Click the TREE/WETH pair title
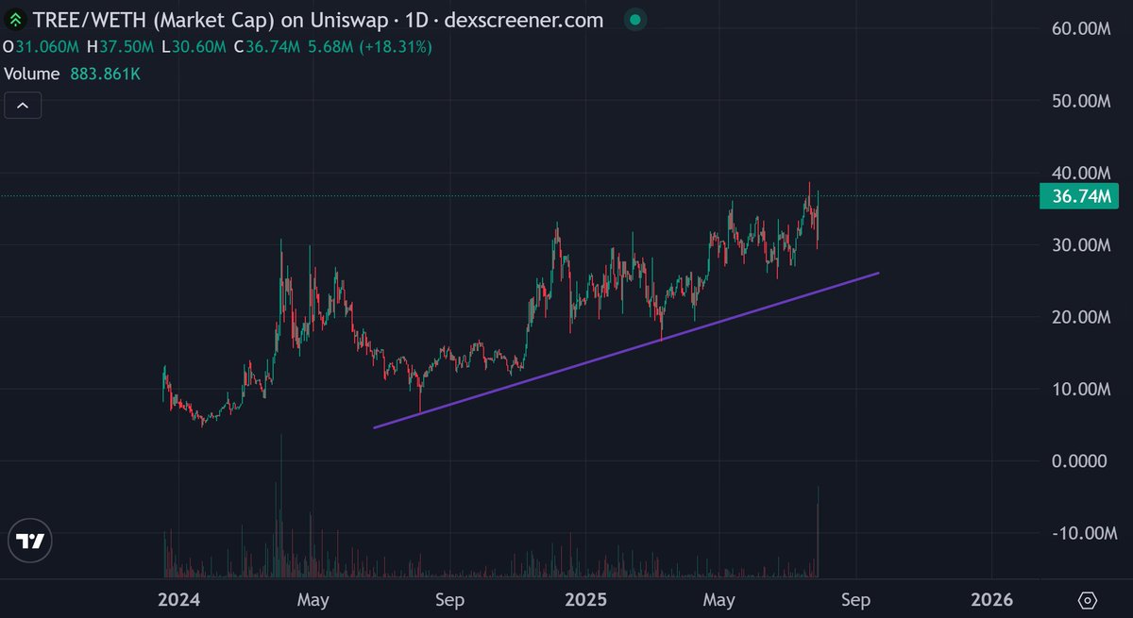1133x618 pixels. [90, 19]
